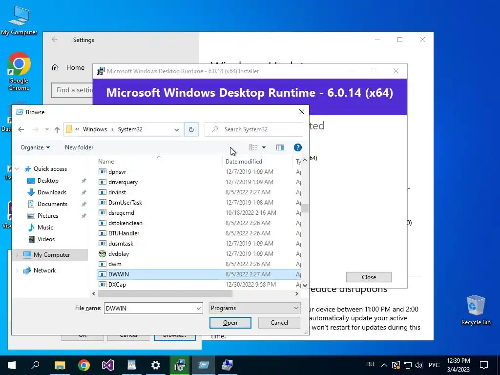Open view options dropdown arrow
Screen dimensions: 500x375
coord(264,147)
